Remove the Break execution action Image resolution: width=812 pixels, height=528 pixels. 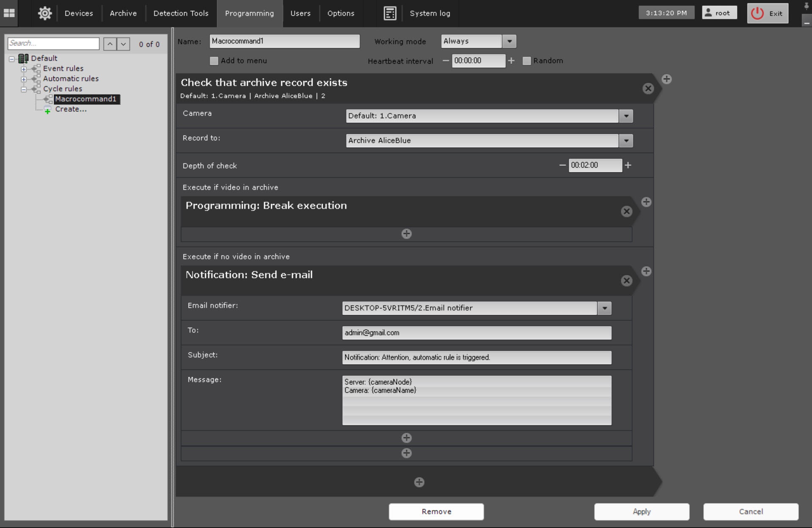coord(626,211)
